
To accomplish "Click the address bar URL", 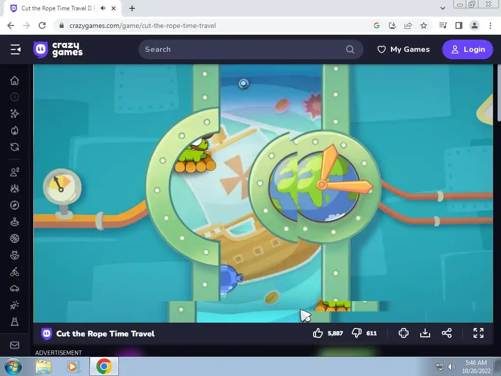I will [x=142, y=25].
